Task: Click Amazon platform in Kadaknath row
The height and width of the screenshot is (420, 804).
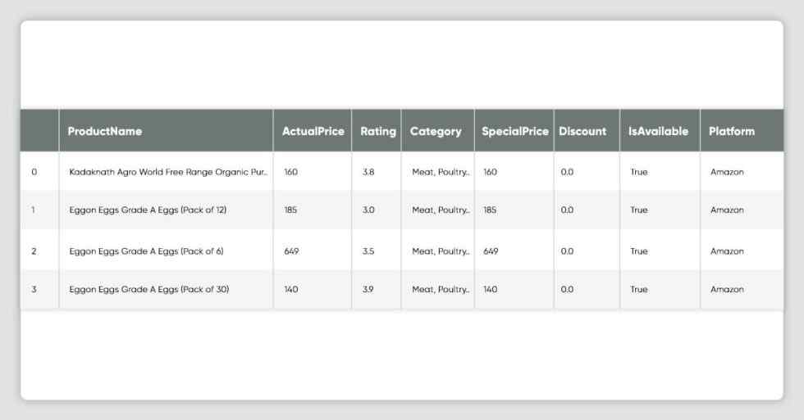Action: tap(727, 172)
